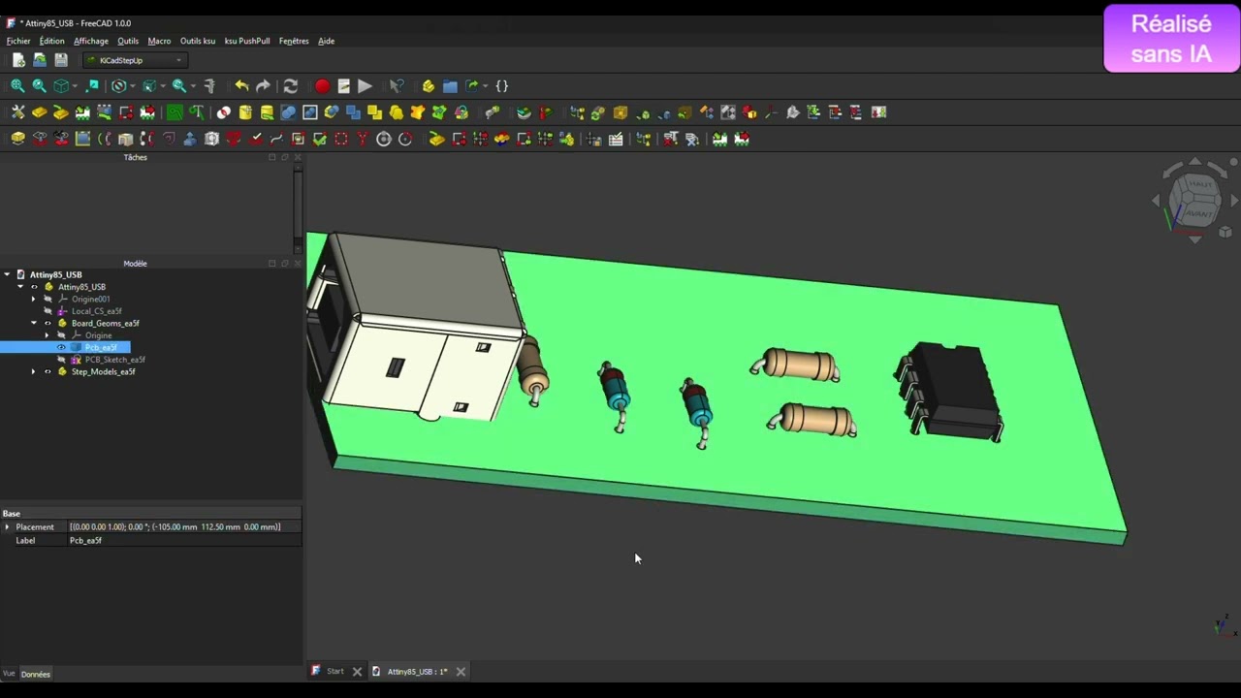Click the yellow cylinder primitive icon
This screenshot has width=1241, height=698.
tap(245, 112)
